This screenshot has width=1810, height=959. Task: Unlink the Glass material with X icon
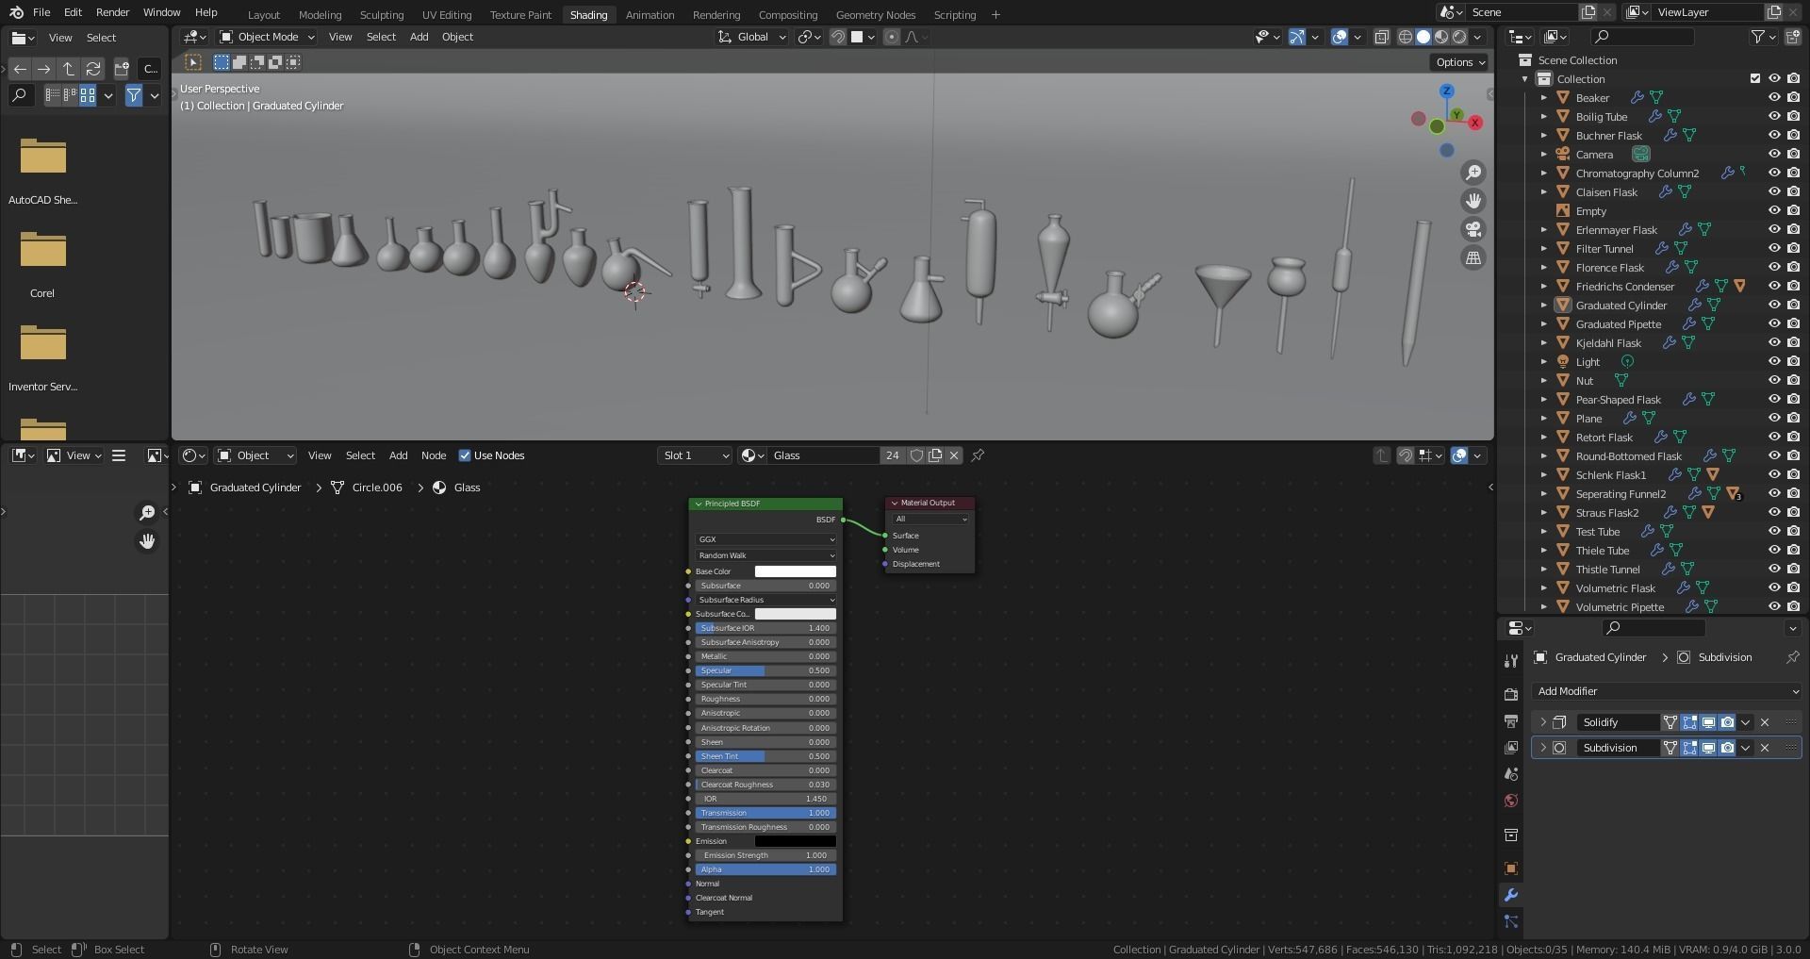tap(954, 455)
